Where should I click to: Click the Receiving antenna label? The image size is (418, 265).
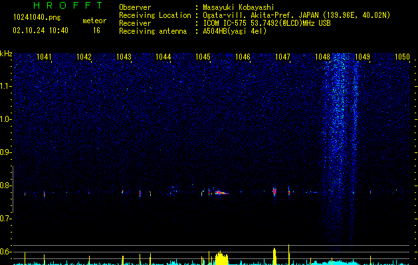pyautogui.click(x=153, y=31)
